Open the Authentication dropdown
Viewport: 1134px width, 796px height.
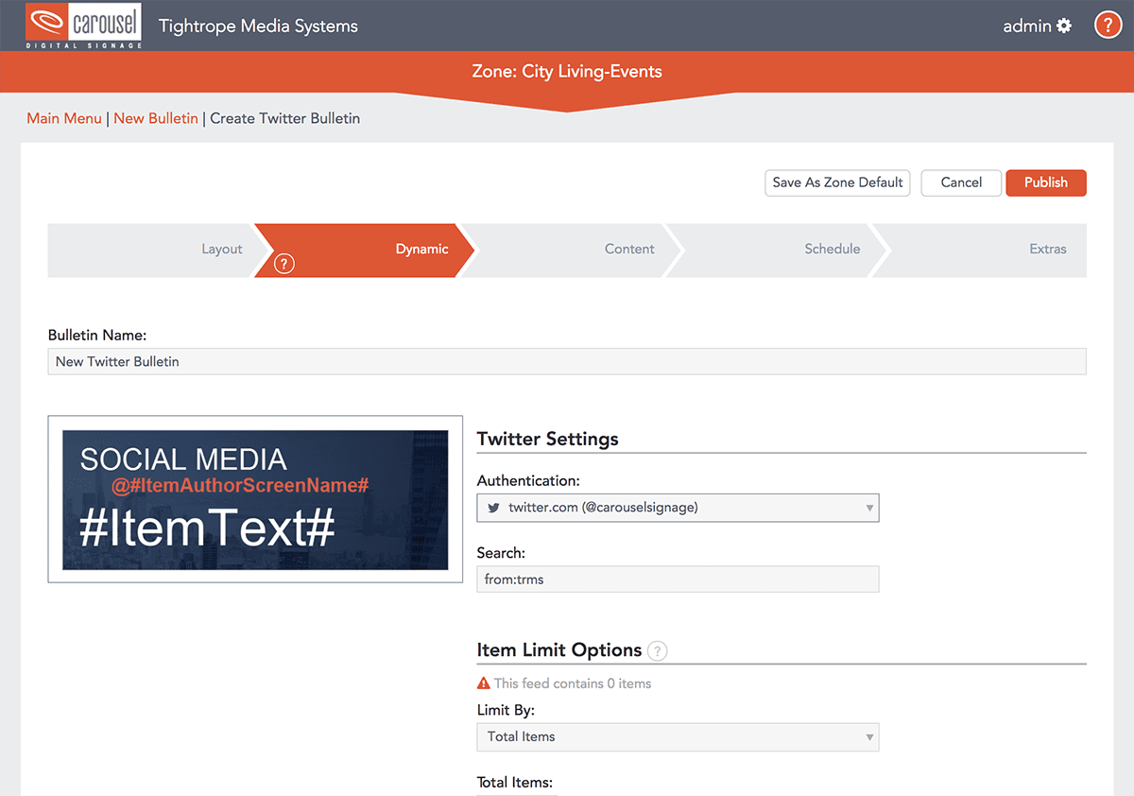click(x=678, y=508)
